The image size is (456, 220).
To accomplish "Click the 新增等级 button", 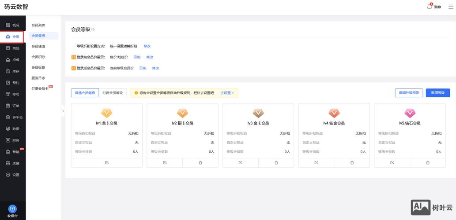I will 438,93.
